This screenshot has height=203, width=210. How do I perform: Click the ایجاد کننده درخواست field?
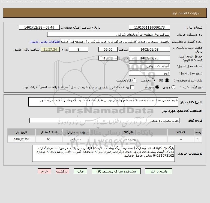(115, 42)
